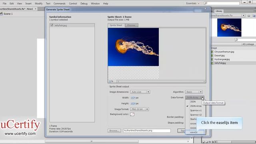This screenshot has height=144, width=256.
Task: Open the Image format dropdown
Action: 140,109
